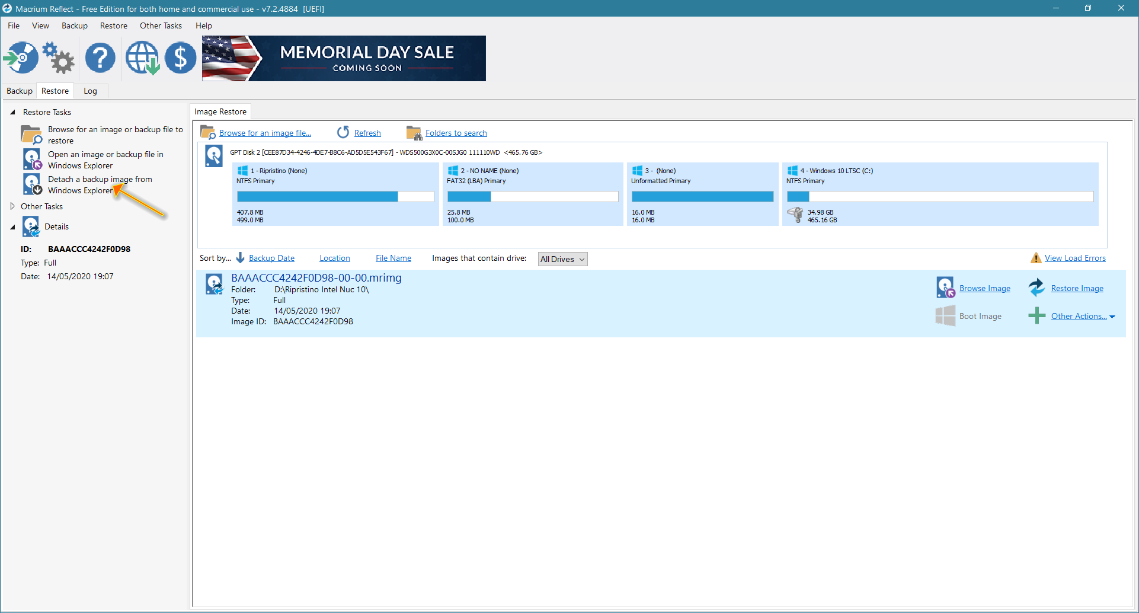Expand the Other Tasks section
1139x613 pixels.
pos(12,206)
